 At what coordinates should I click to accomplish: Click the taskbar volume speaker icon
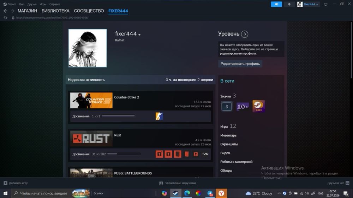click(307, 193)
